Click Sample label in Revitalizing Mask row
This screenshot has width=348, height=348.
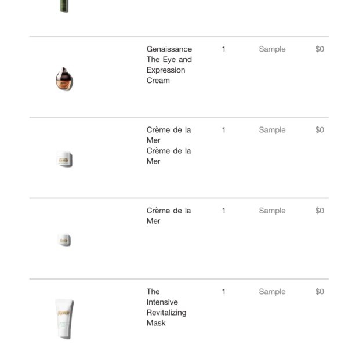click(x=272, y=292)
